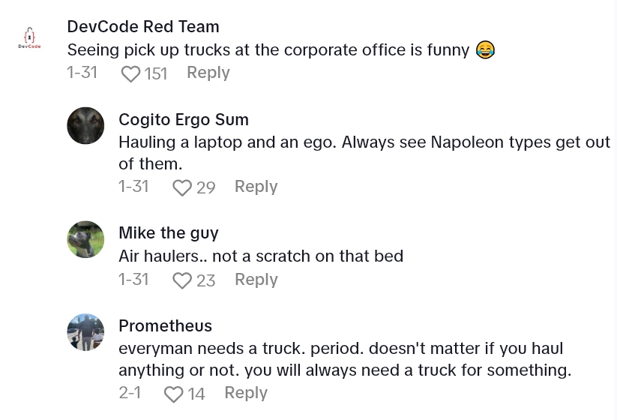This screenshot has height=420, width=617.
Task: Like the Prometheus comment using heart icon
Action: tap(173, 394)
